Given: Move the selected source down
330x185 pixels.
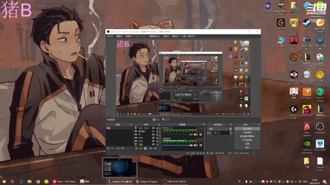Looking at the screenshot, I should (x=155, y=148).
